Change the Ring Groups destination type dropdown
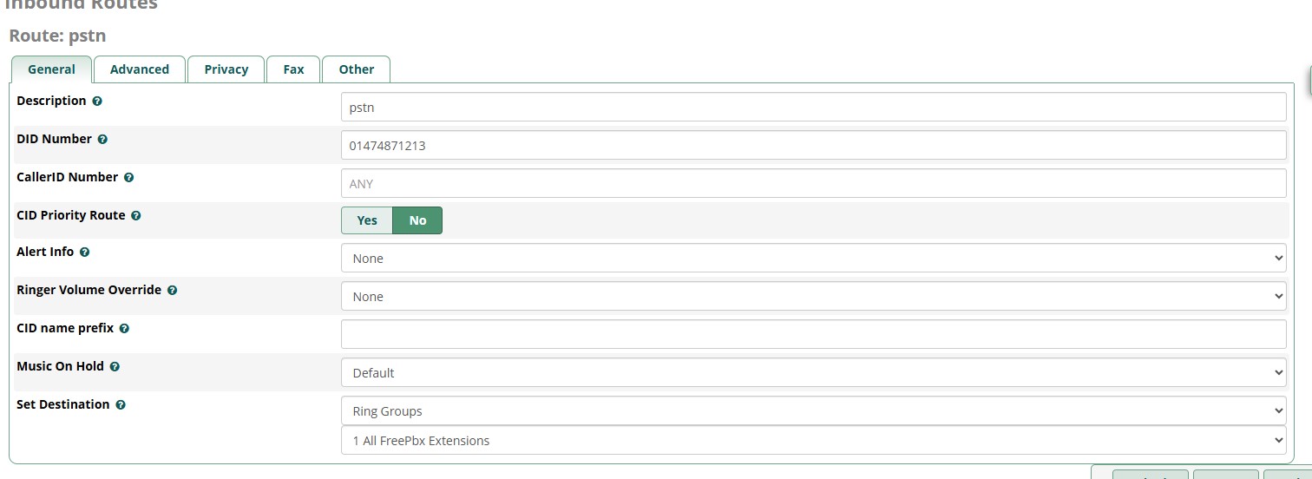 [813, 411]
